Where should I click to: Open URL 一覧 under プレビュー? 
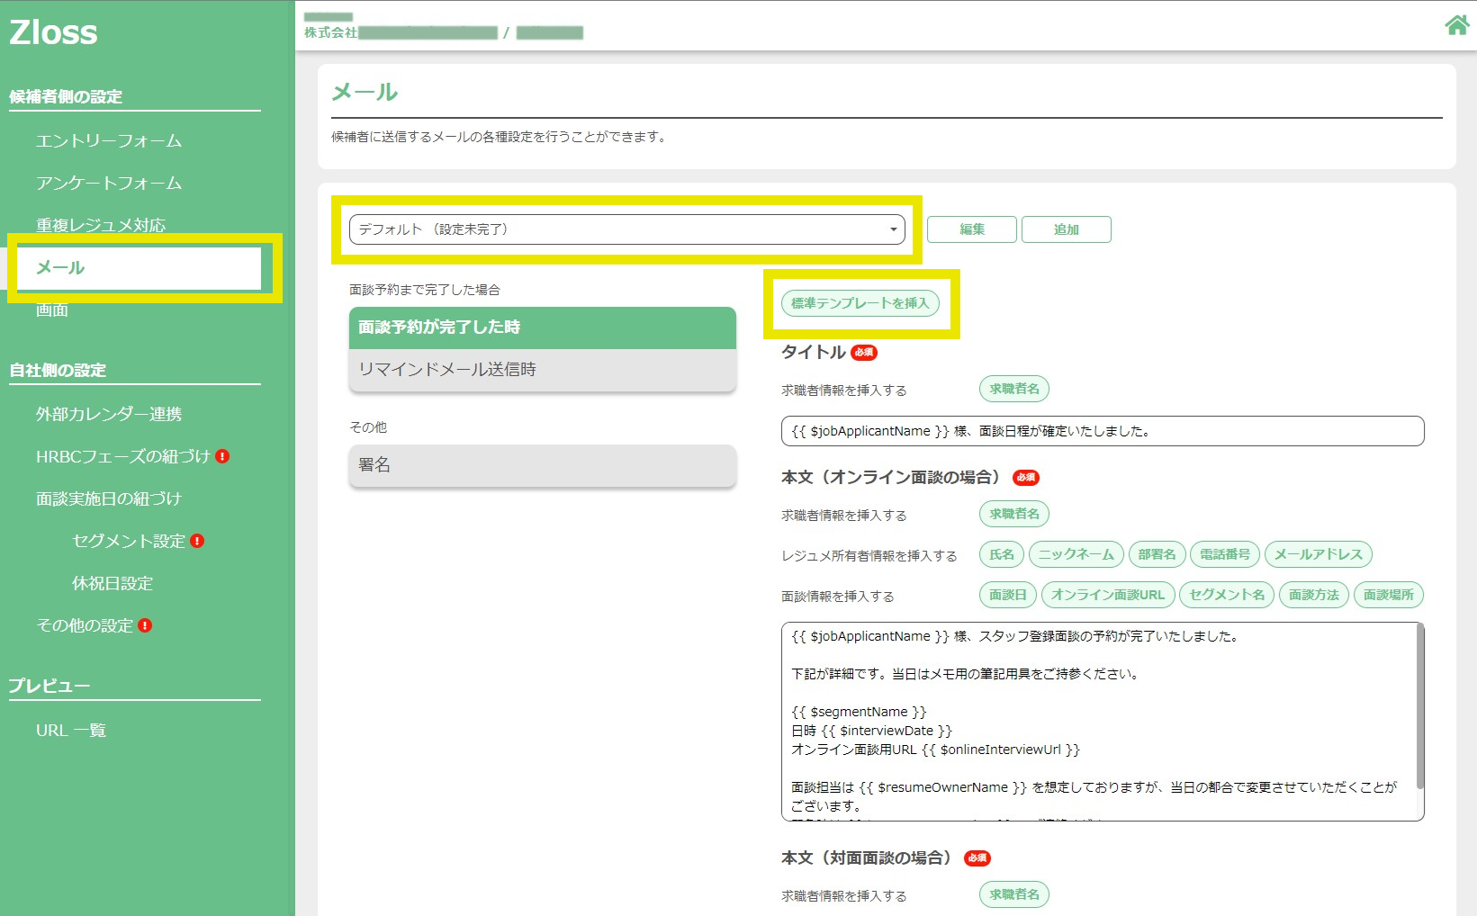(x=71, y=730)
